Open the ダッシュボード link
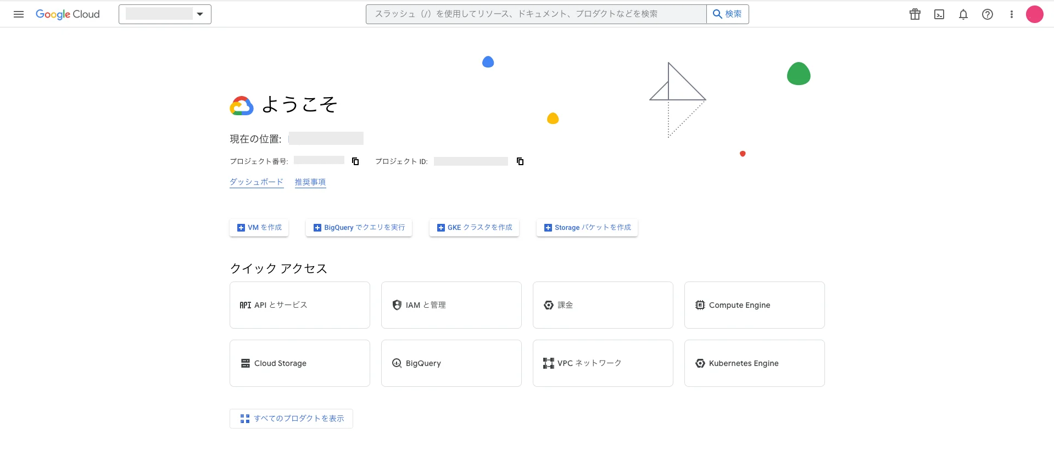Image resolution: width=1054 pixels, height=462 pixels. click(256, 182)
